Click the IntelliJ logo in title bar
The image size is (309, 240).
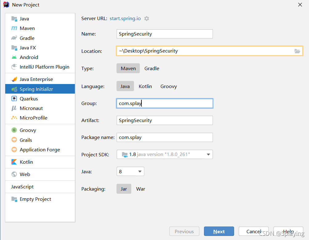(x=6, y=5)
